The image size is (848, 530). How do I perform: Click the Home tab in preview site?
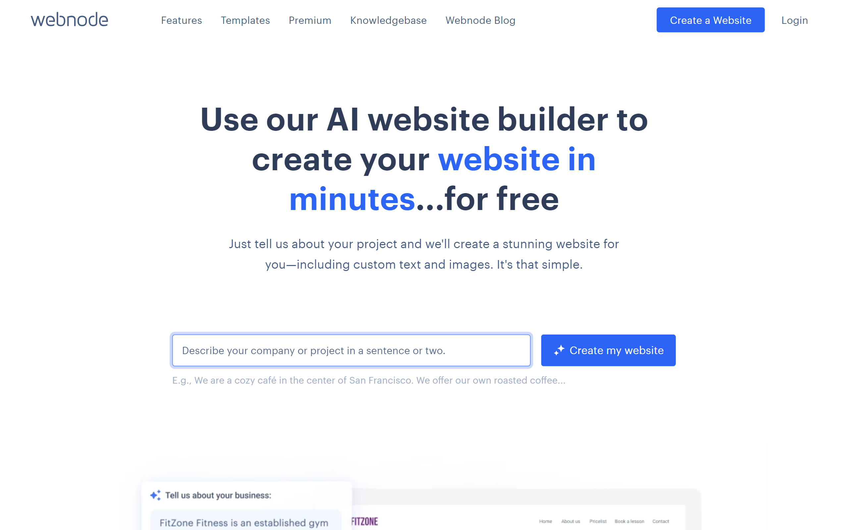546,521
